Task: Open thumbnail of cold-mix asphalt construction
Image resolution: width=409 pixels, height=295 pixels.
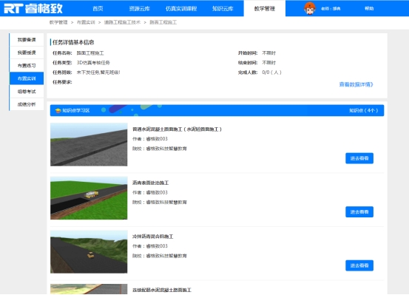Action: coord(89,251)
